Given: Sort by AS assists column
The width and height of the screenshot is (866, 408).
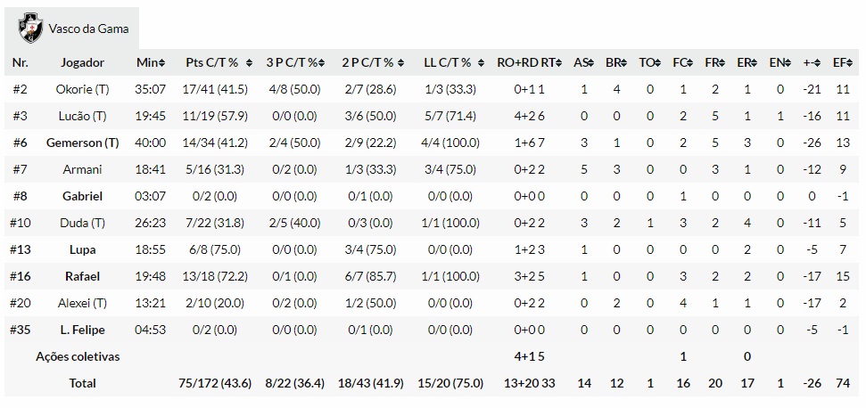Looking at the screenshot, I should [x=583, y=62].
